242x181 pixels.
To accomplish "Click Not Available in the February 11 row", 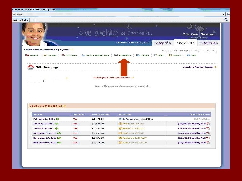I will [x=202, y=119].
